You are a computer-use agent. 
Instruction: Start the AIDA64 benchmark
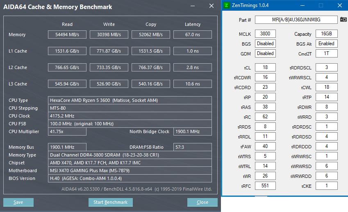(111, 202)
